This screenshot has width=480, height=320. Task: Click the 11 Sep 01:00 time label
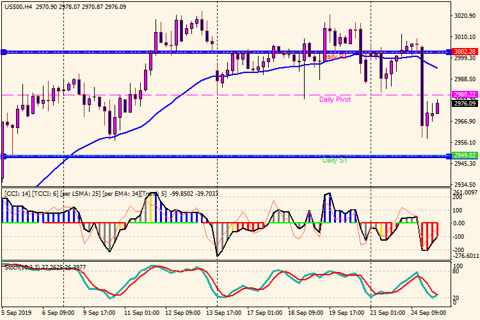pyautogui.click(x=141, y=313)
